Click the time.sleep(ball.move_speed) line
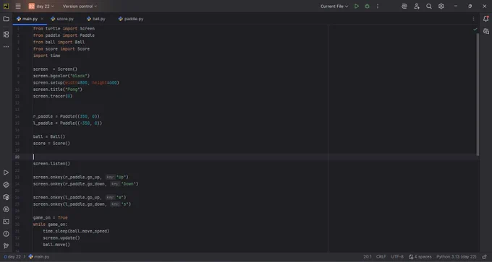492x262 pixels. [x=76, y=231]
